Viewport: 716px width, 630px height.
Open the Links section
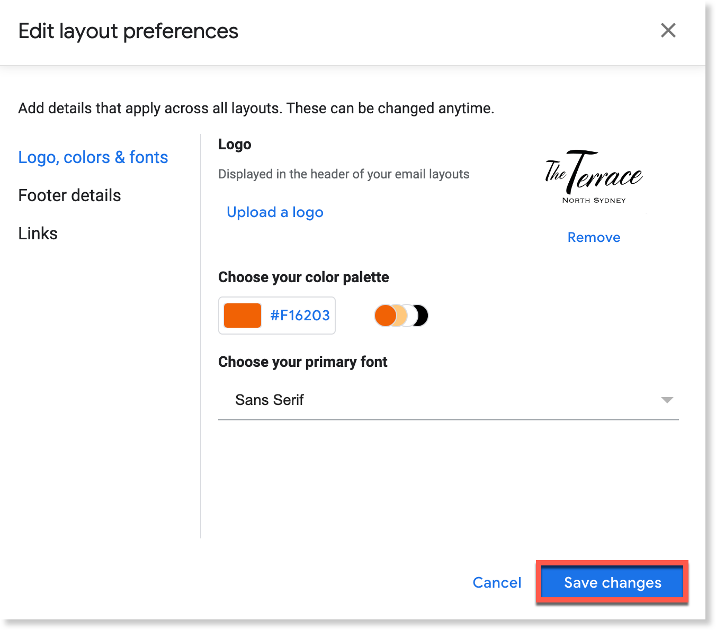38,233
